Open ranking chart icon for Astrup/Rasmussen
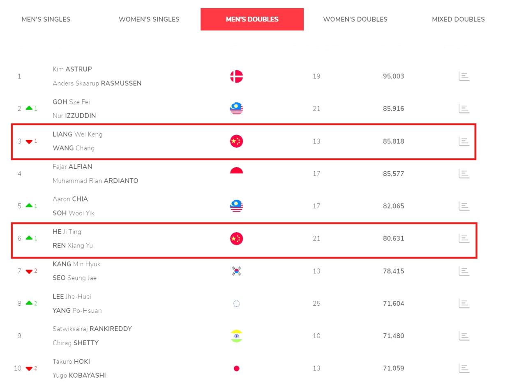This screenshot has height=388, width=526. (x=464, y=76)
